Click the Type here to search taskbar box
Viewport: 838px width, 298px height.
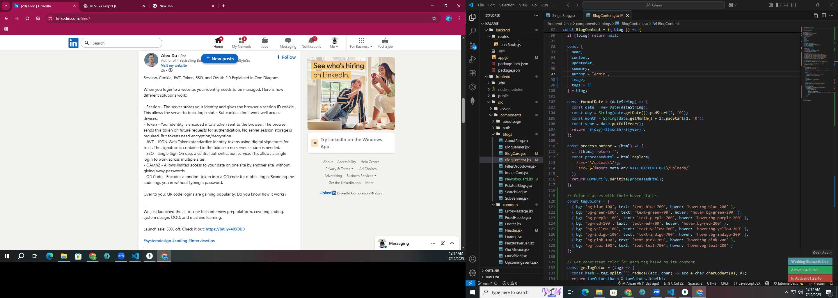point(522,292)
